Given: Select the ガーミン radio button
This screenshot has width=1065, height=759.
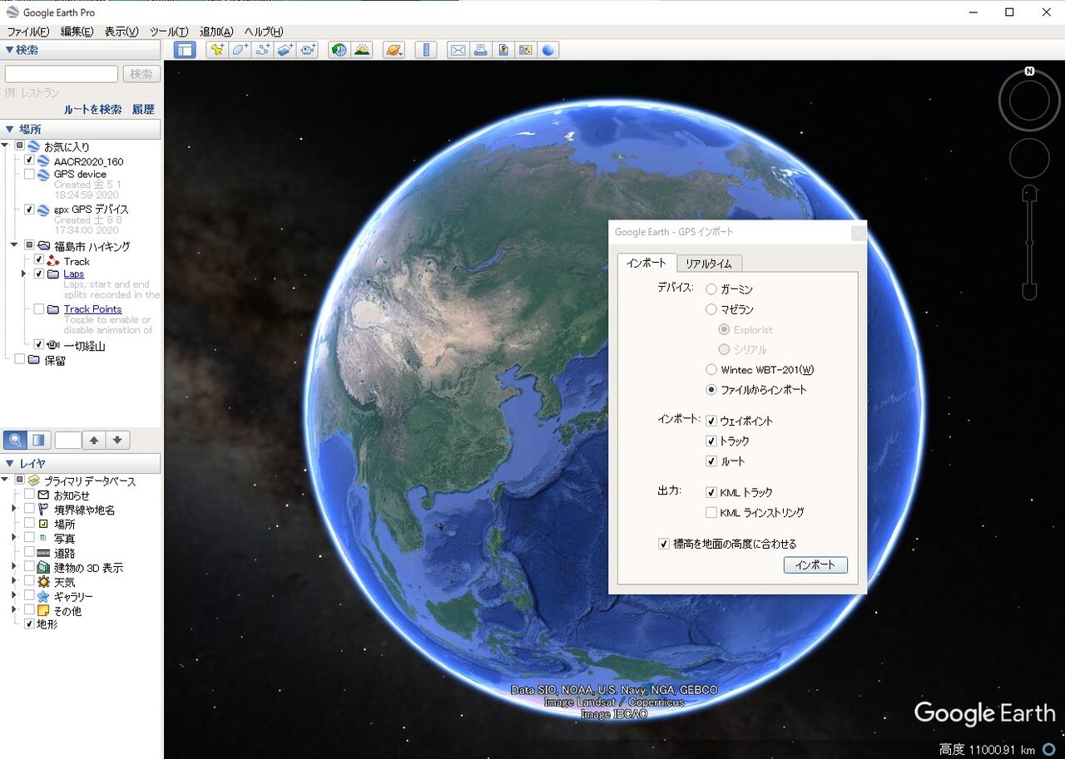Looking at the screenshot, I should (x=711, y=289).
